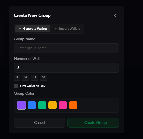This screenshot has height=139, width=143.
Task: Click the Group Name input field
Action: pyautogui.click(x=66, y=48)
